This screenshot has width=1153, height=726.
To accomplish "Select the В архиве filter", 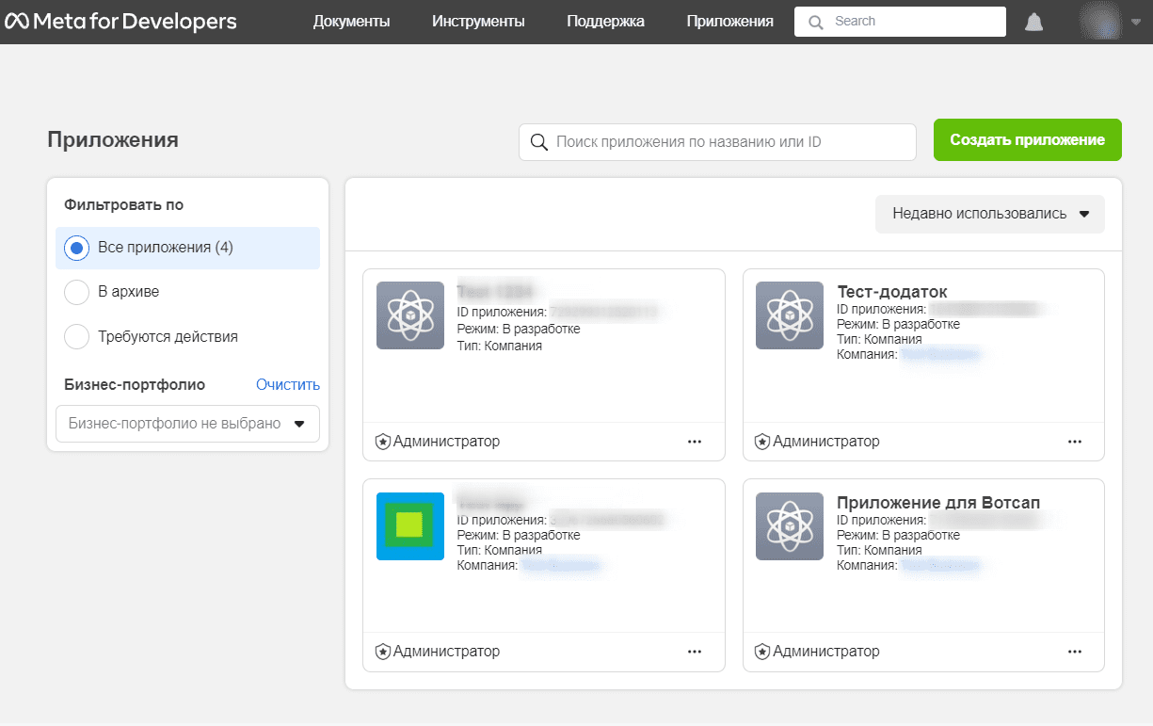I will [x=187, y=292].
